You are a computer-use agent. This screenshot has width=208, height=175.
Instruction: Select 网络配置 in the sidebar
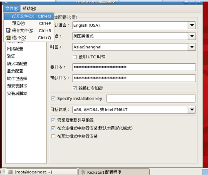15,49
